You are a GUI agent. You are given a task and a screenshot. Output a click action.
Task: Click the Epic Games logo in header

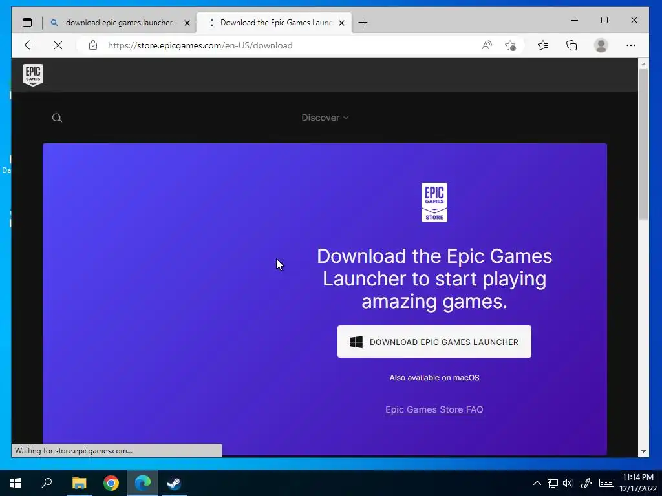point(33,75)
